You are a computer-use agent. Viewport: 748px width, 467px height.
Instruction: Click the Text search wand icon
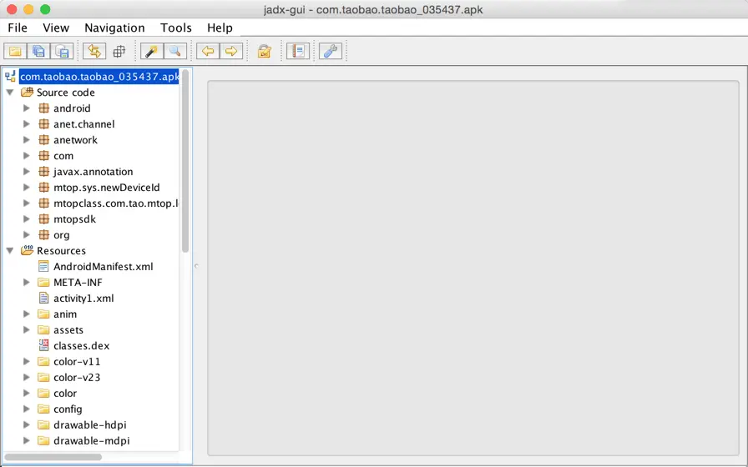click(x=152, y=51)
